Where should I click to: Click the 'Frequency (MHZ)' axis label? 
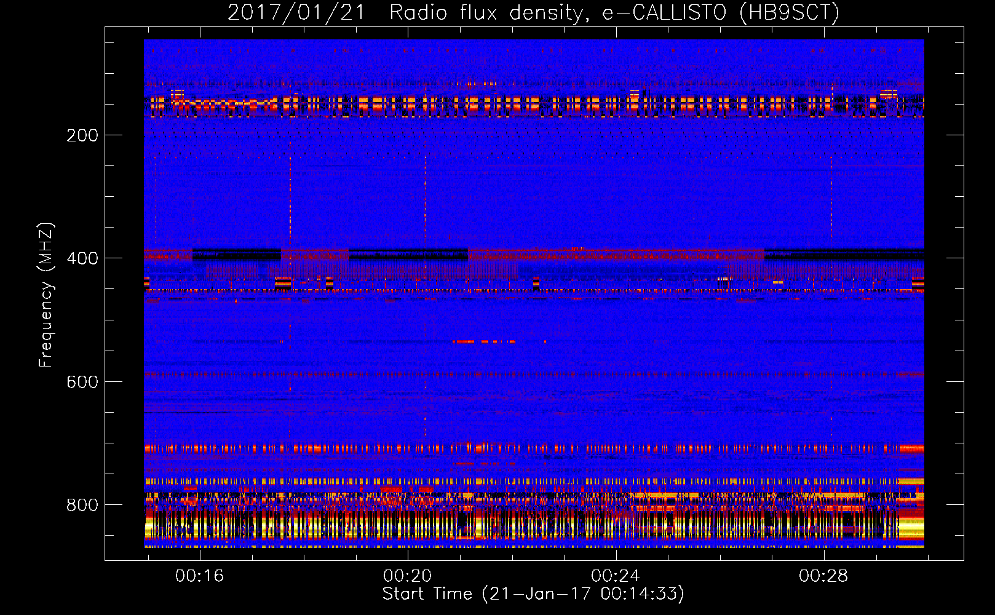46,295
